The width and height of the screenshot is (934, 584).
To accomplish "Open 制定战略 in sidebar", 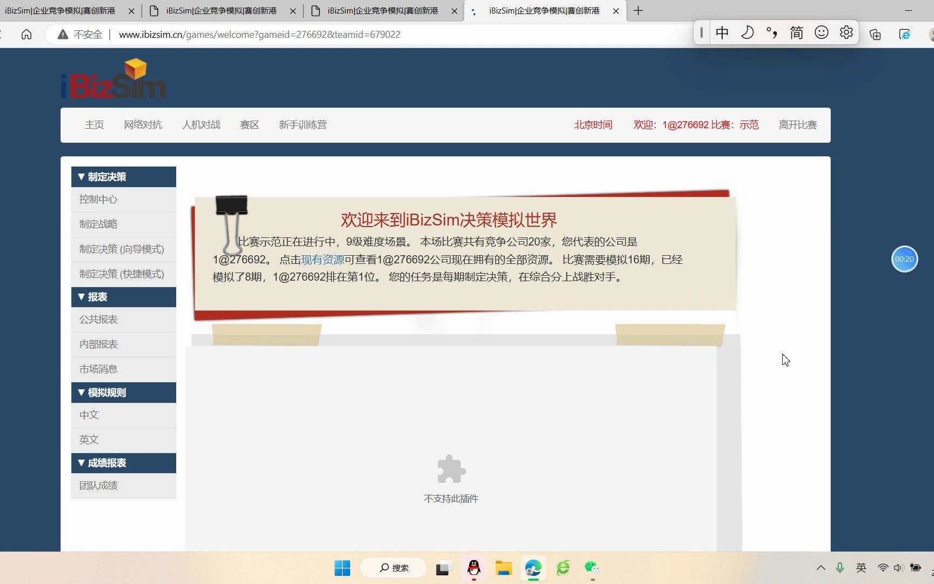I will click(x=124, y=224).
